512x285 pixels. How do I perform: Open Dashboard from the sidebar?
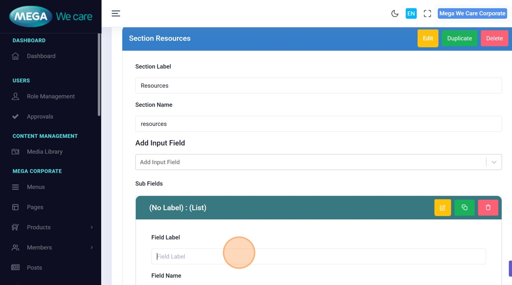coord(41,56)
